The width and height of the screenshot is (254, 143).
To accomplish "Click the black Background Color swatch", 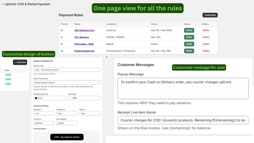I will (36, 98).
